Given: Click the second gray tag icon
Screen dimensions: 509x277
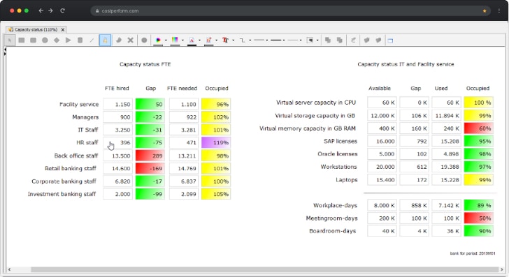Looking at the screenshot, I should pyautogui.click(x=378, y=40).
